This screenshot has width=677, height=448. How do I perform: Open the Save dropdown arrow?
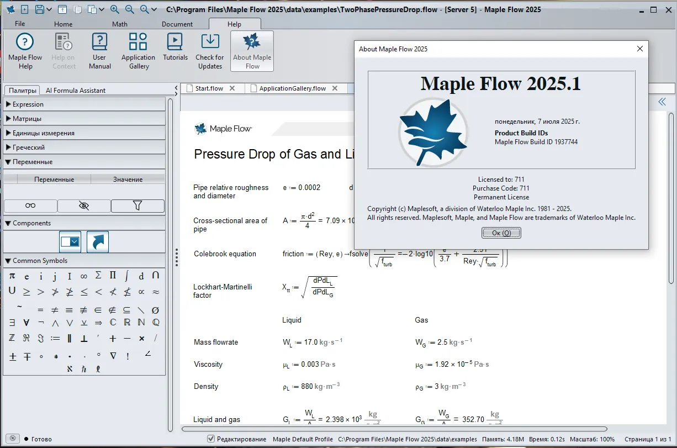(x=49, y=9)
